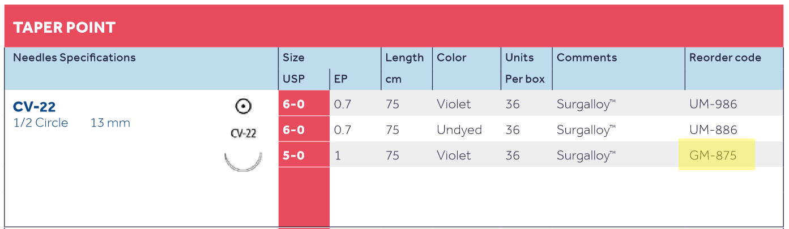Click the 13 mm needle length text
This screenshot has width=789, height=229.
click(x=110, y=123)
